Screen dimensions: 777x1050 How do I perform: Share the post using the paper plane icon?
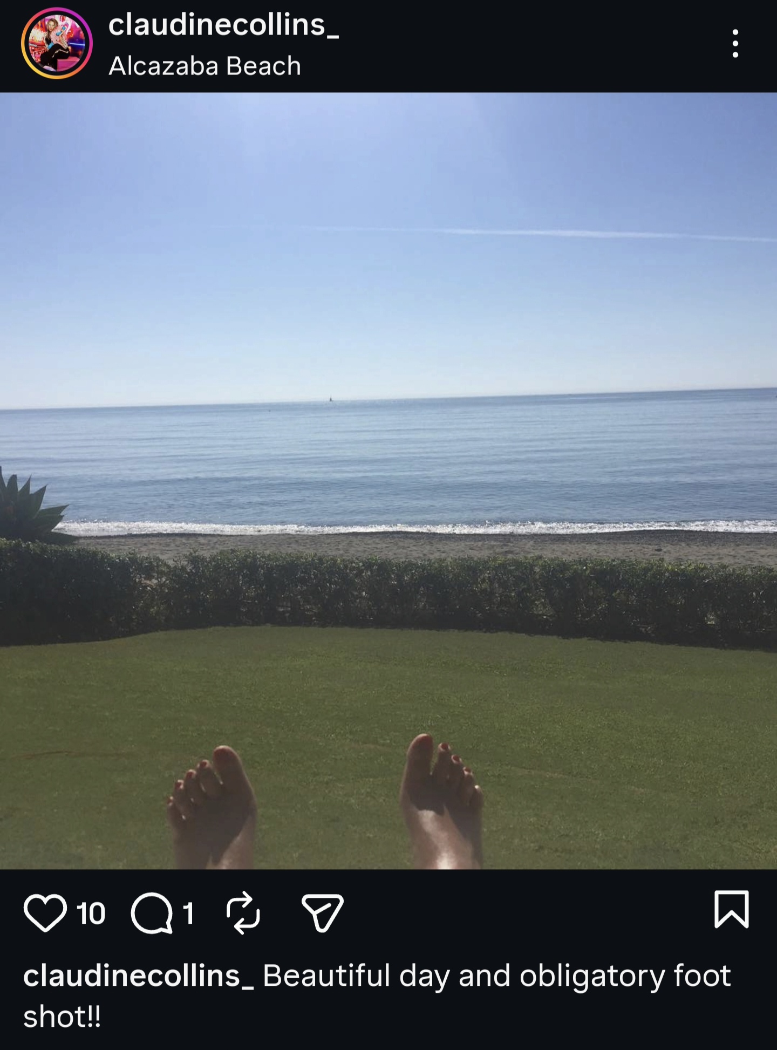tap(323, 912)
